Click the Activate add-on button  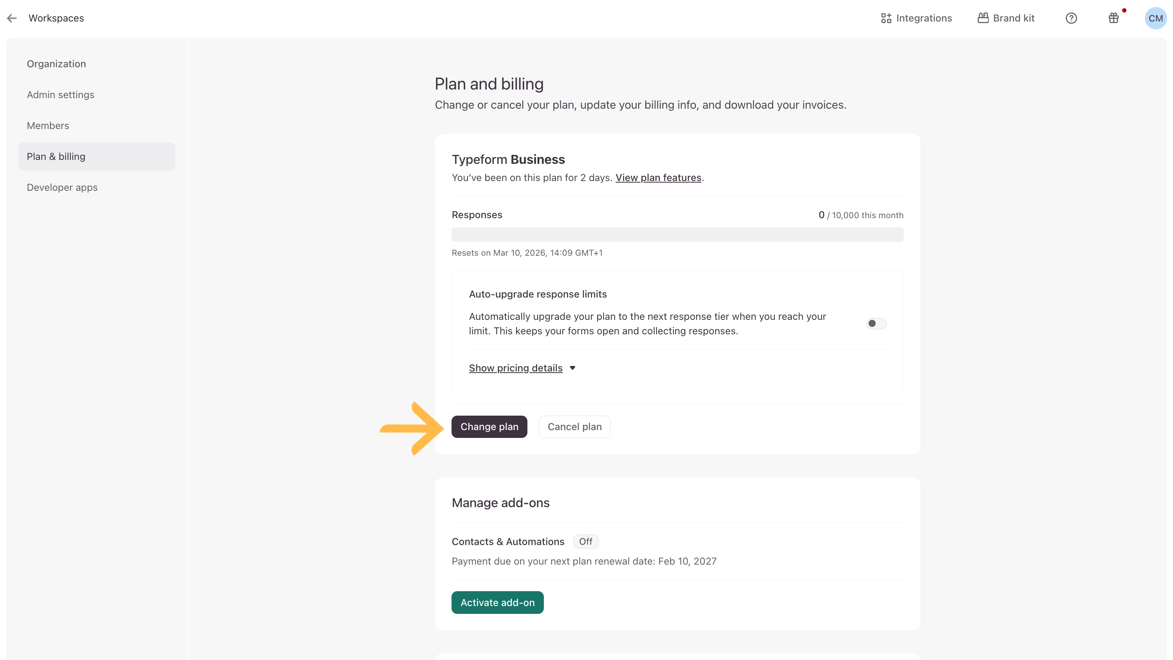click(x=497, y=602)
